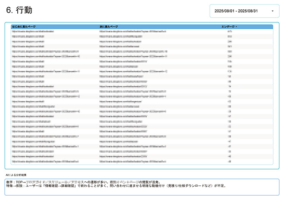284x200 pixels.
Task: Sort by the はじめに見たページ column header
Action: click(x=24, y=27)
